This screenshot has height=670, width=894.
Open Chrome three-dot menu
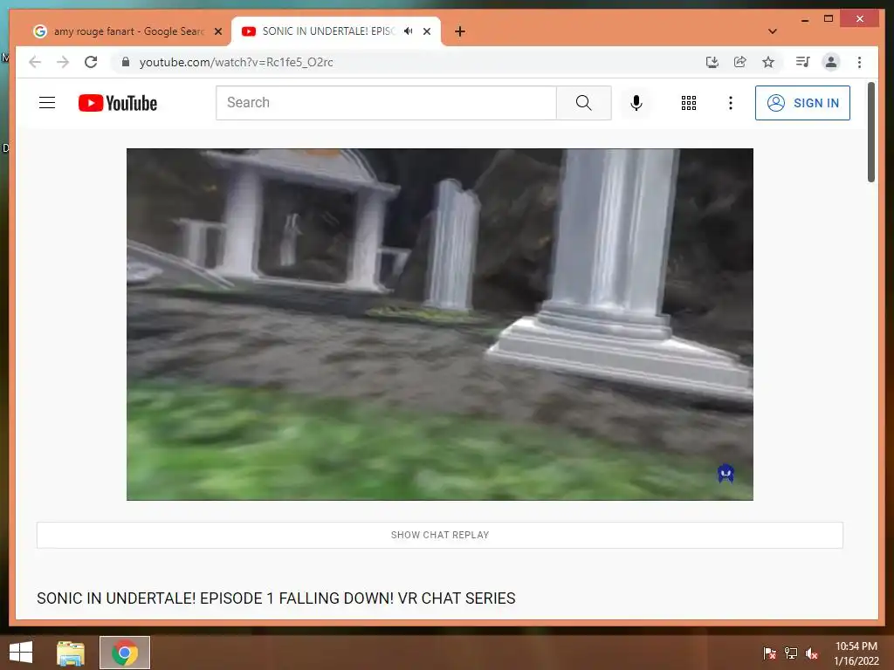[x=859, y=62]
